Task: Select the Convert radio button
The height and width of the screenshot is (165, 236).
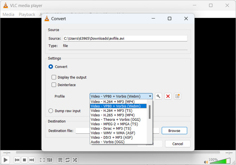Action: pos(51,67)
